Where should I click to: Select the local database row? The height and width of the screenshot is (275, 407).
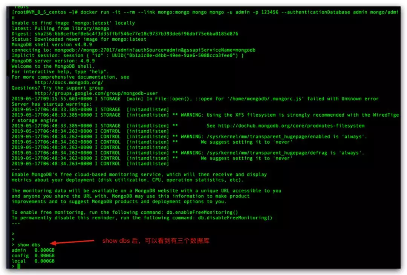click(x=33, y=261)
